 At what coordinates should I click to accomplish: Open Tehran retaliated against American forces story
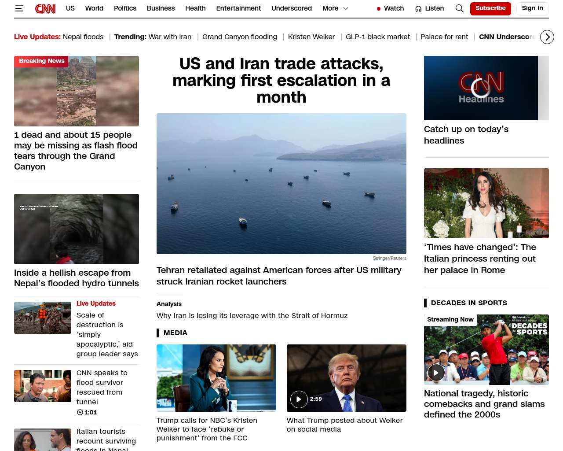pos(279,276)
